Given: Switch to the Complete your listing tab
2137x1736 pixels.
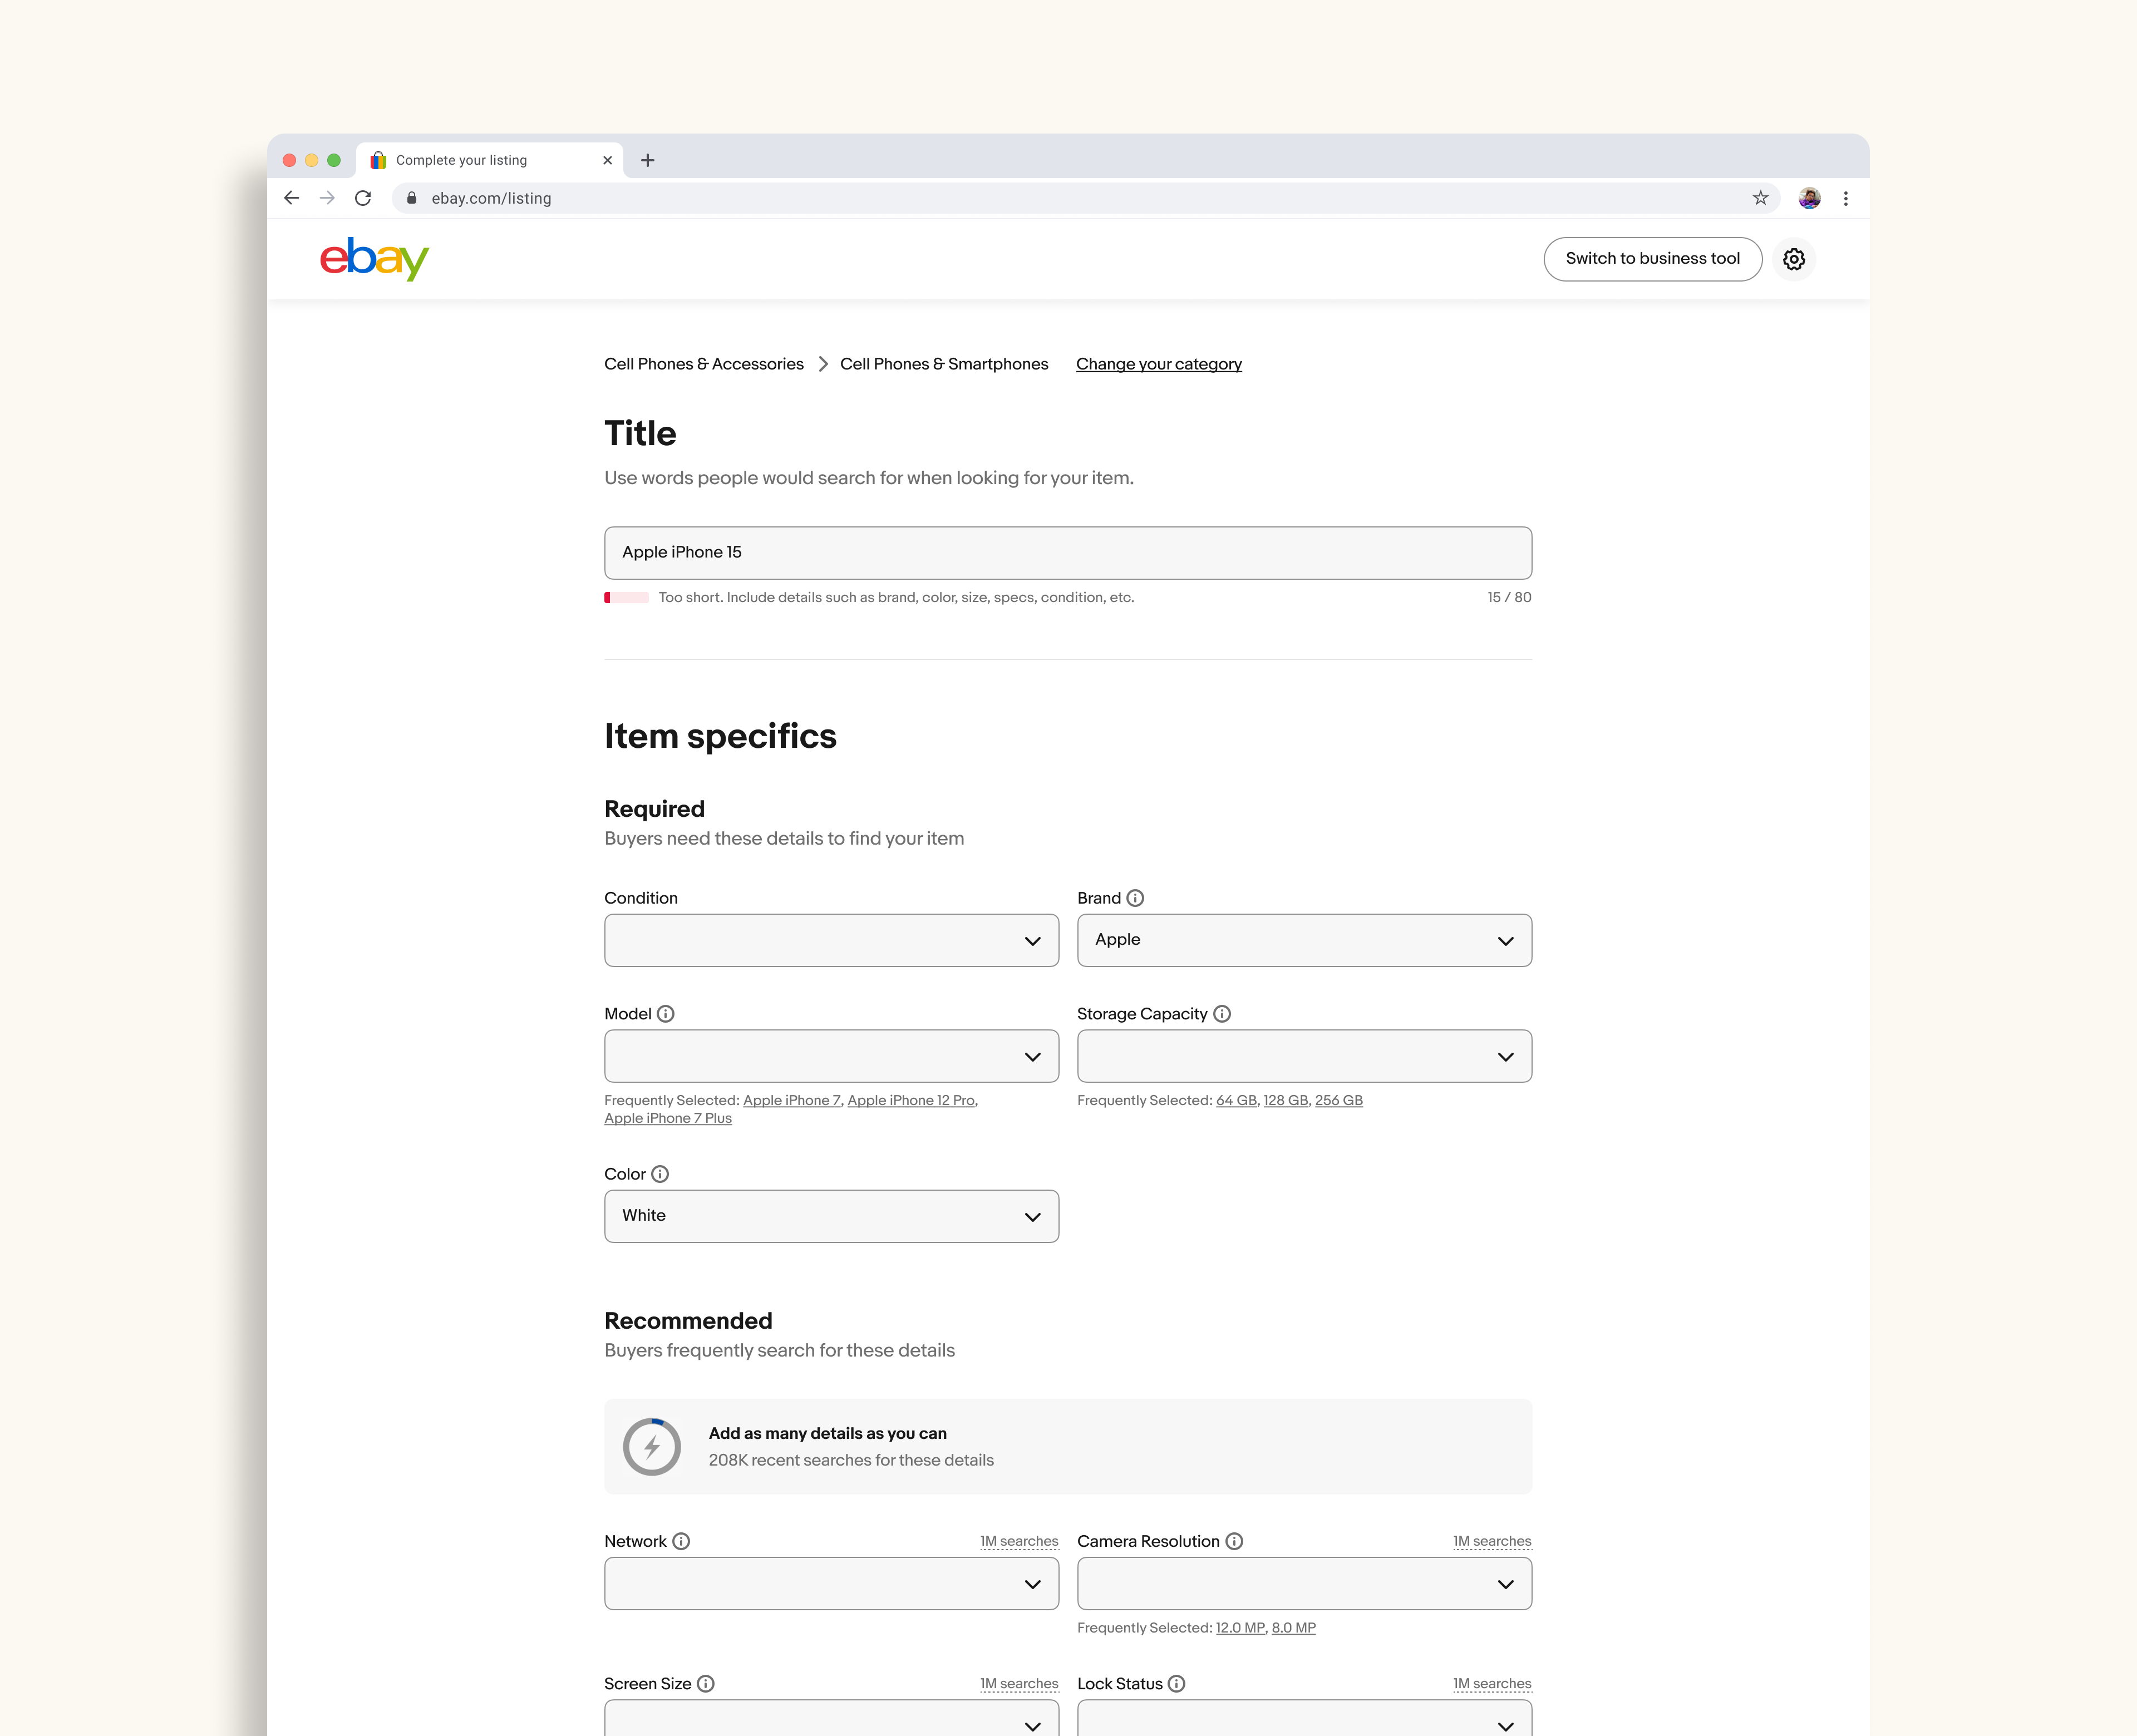Looking at the screenshot, I should [x=489, y=160].
